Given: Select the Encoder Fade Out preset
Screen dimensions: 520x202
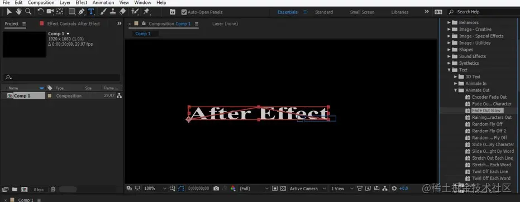Looking at the screenshot, I should 489,97.
